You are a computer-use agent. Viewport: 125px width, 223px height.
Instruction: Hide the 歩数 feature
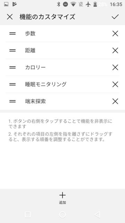115,34
